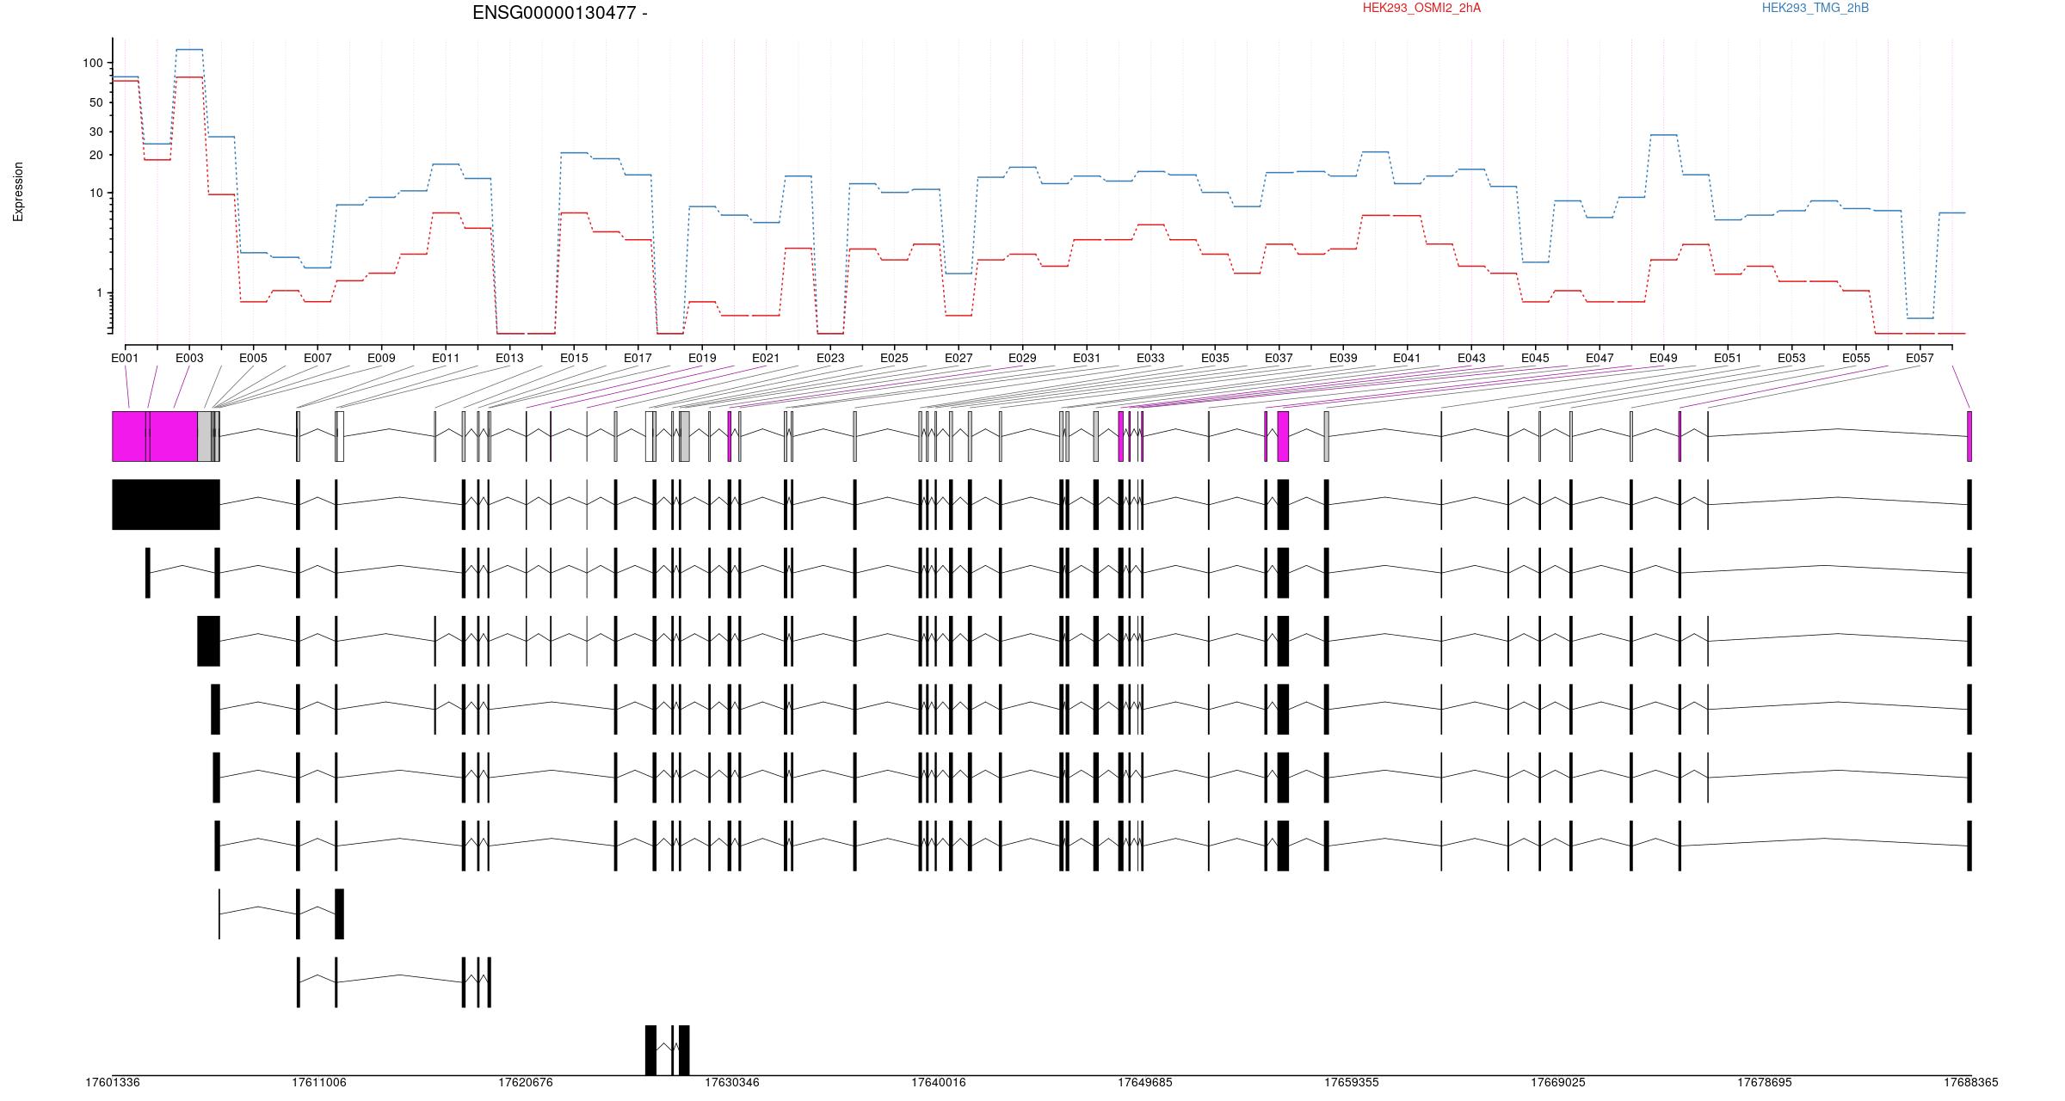Click the ENSG00000130477 gene title
The height and width of the screenshot is (1101, 2065).
[559, 13]
